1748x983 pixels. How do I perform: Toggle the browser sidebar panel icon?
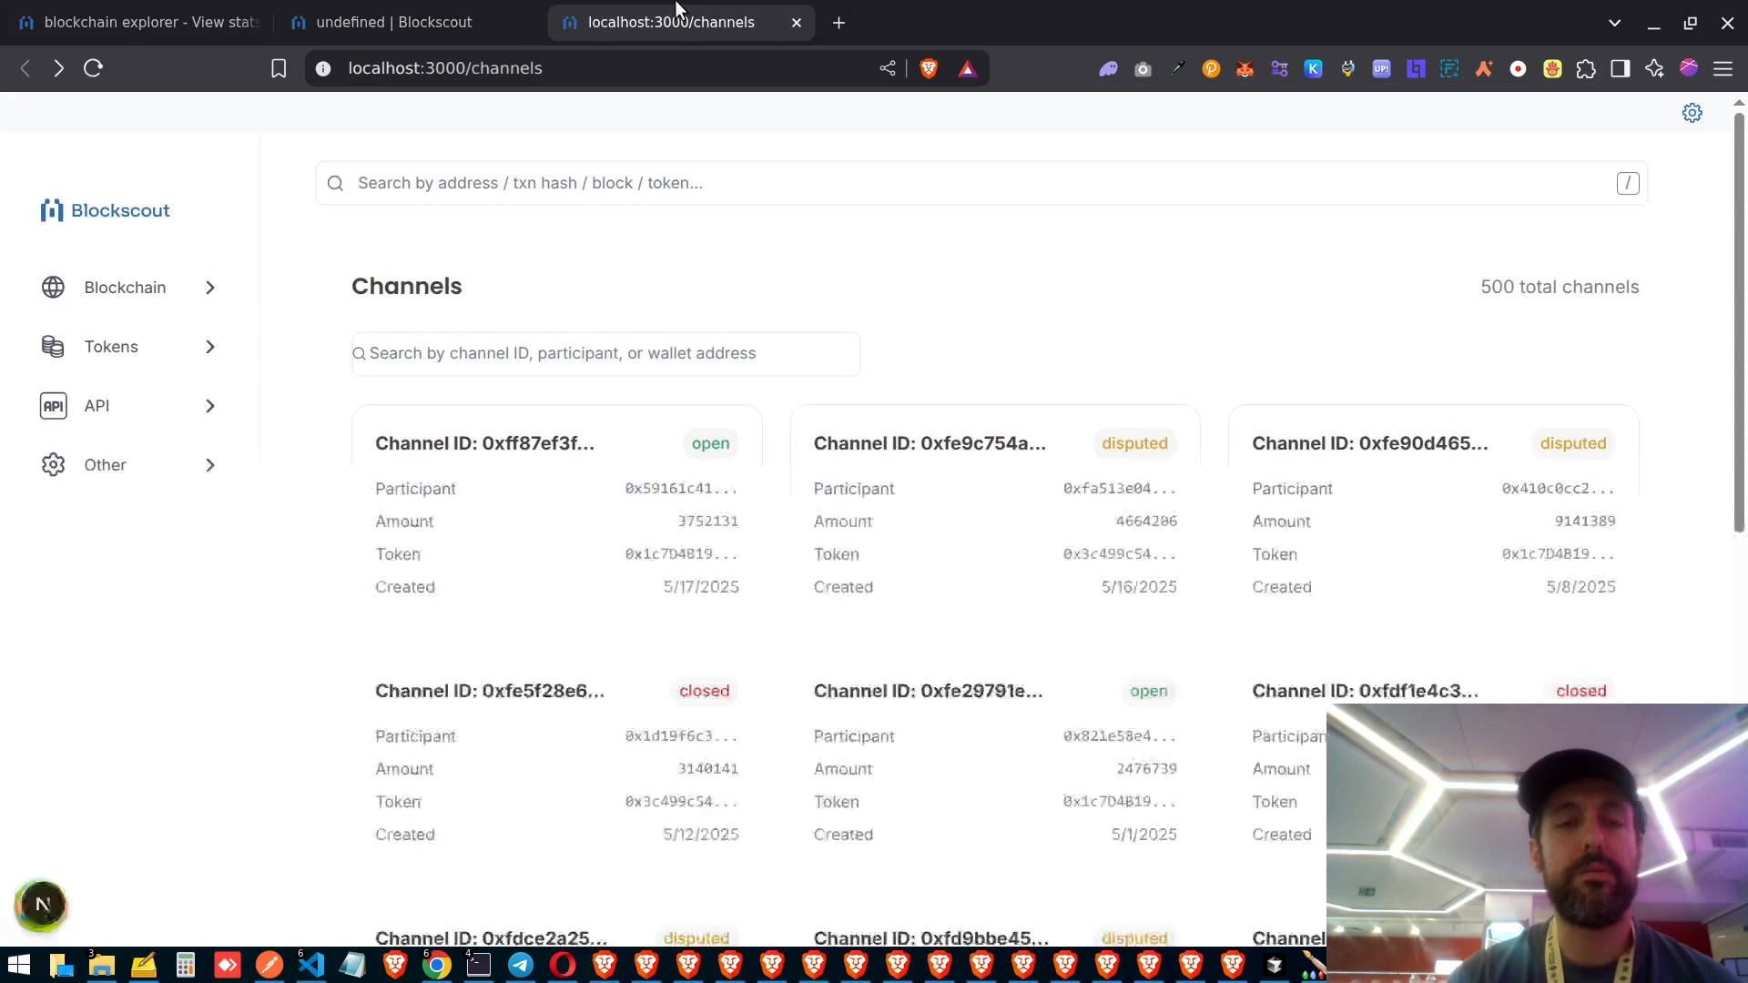pyautogui.click(x=1620, y=68)
